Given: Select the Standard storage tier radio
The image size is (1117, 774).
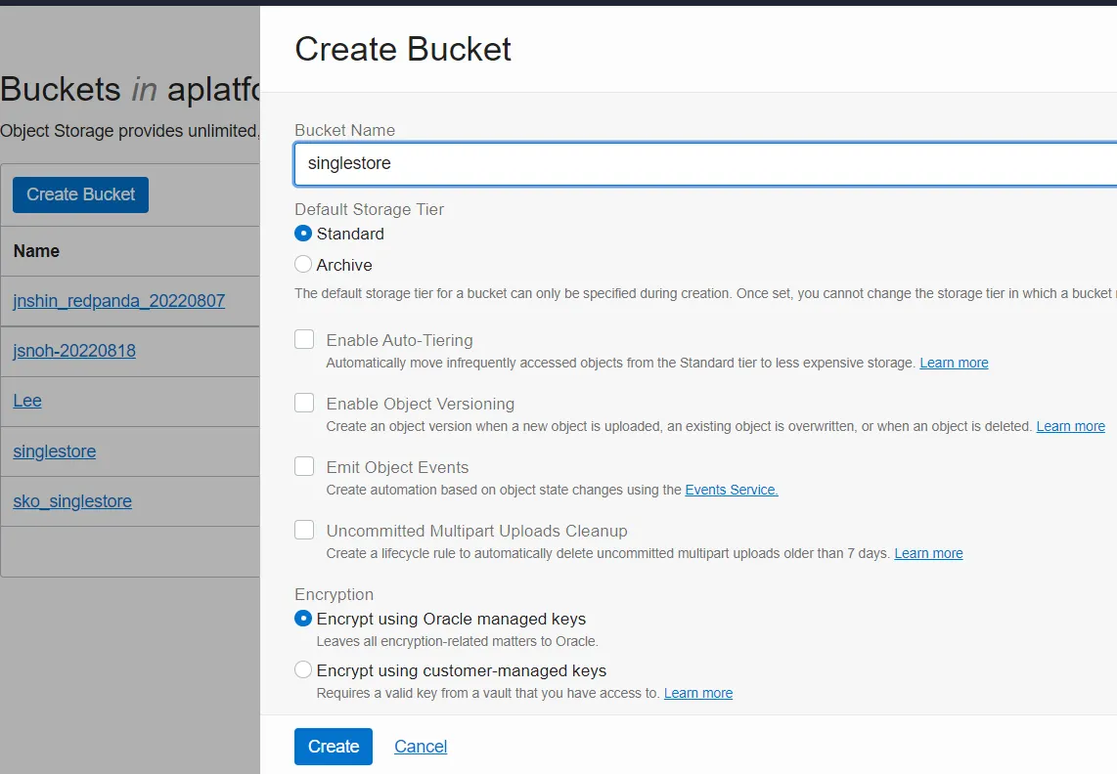Looking at the screenshot, I should [x=303, y=234].
